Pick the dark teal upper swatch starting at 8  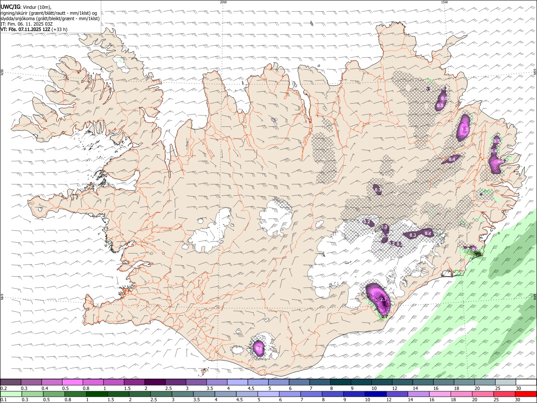340,382
